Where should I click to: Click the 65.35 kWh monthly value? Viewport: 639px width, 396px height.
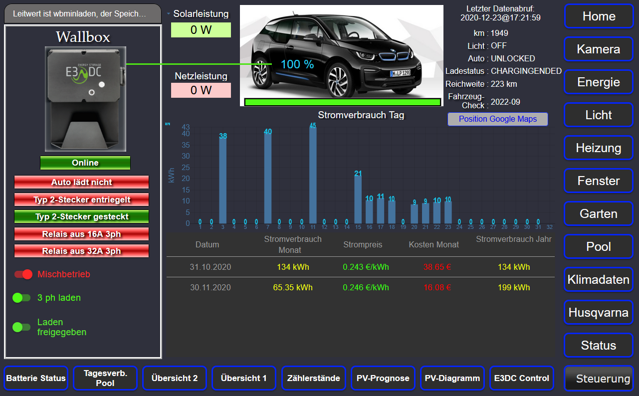tap(293, 287)
